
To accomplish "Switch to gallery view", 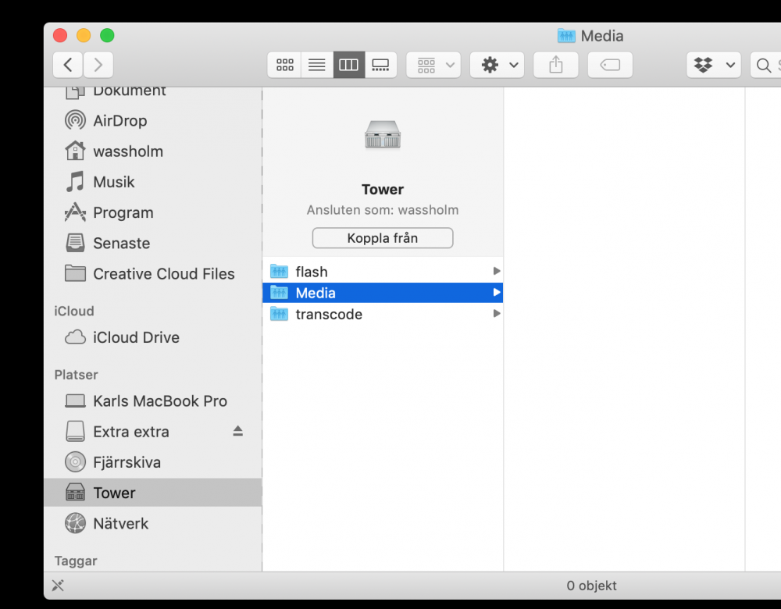I will (380, 65).
